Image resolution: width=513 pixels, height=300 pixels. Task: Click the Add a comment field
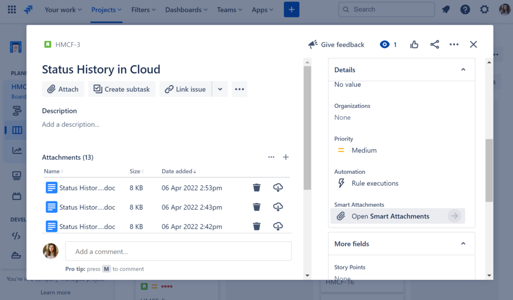point(178,250)
